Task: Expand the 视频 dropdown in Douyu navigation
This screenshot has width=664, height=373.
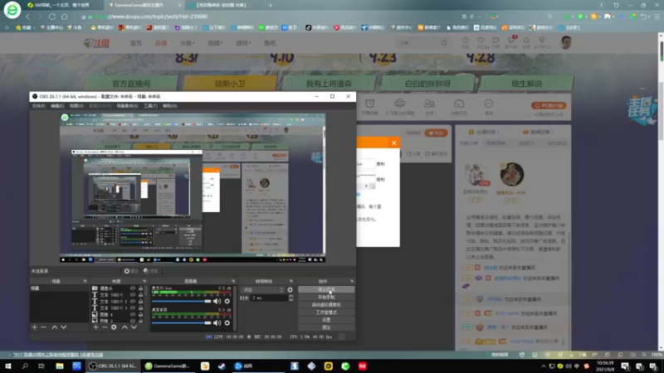Action: (215, 43)
